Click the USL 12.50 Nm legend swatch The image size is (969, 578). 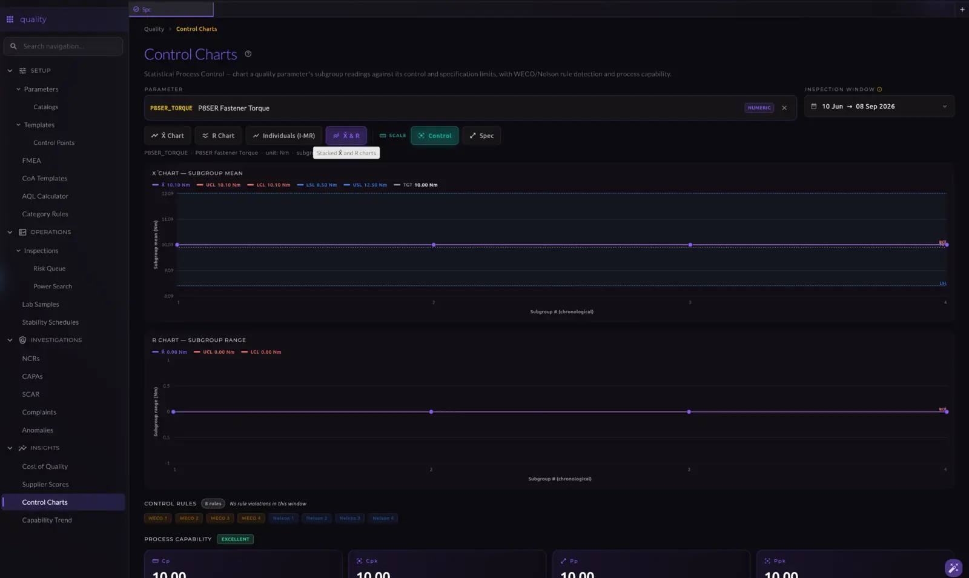(x=346, y=185)
